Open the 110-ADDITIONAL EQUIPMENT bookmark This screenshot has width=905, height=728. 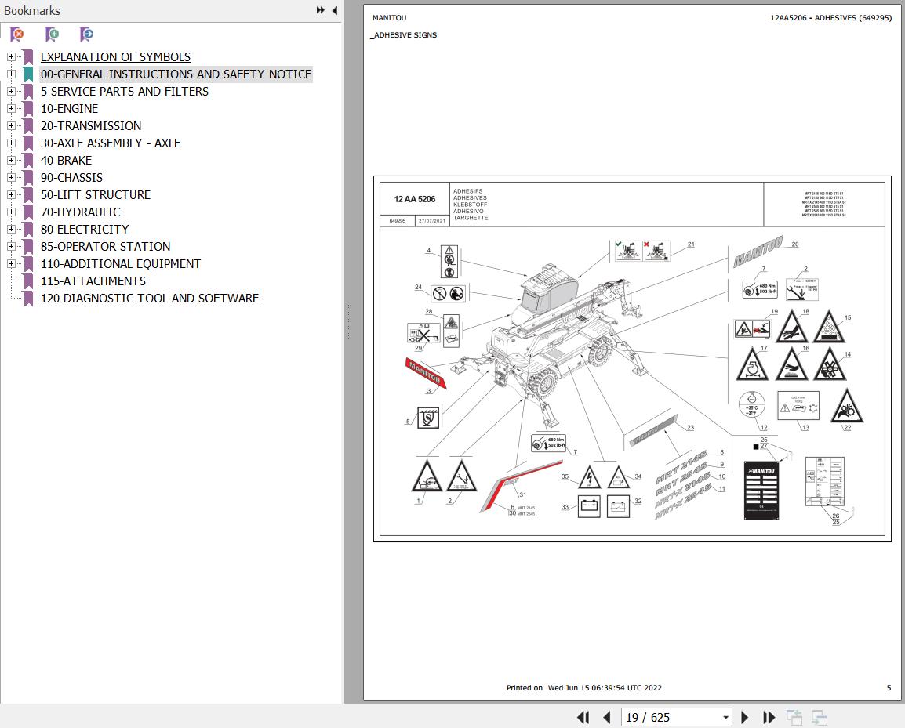tap(121, 264)
